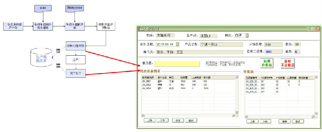Click the 生产线线边库 database cylinder shape
Viewport: 322px width, 132px height.
41,57
